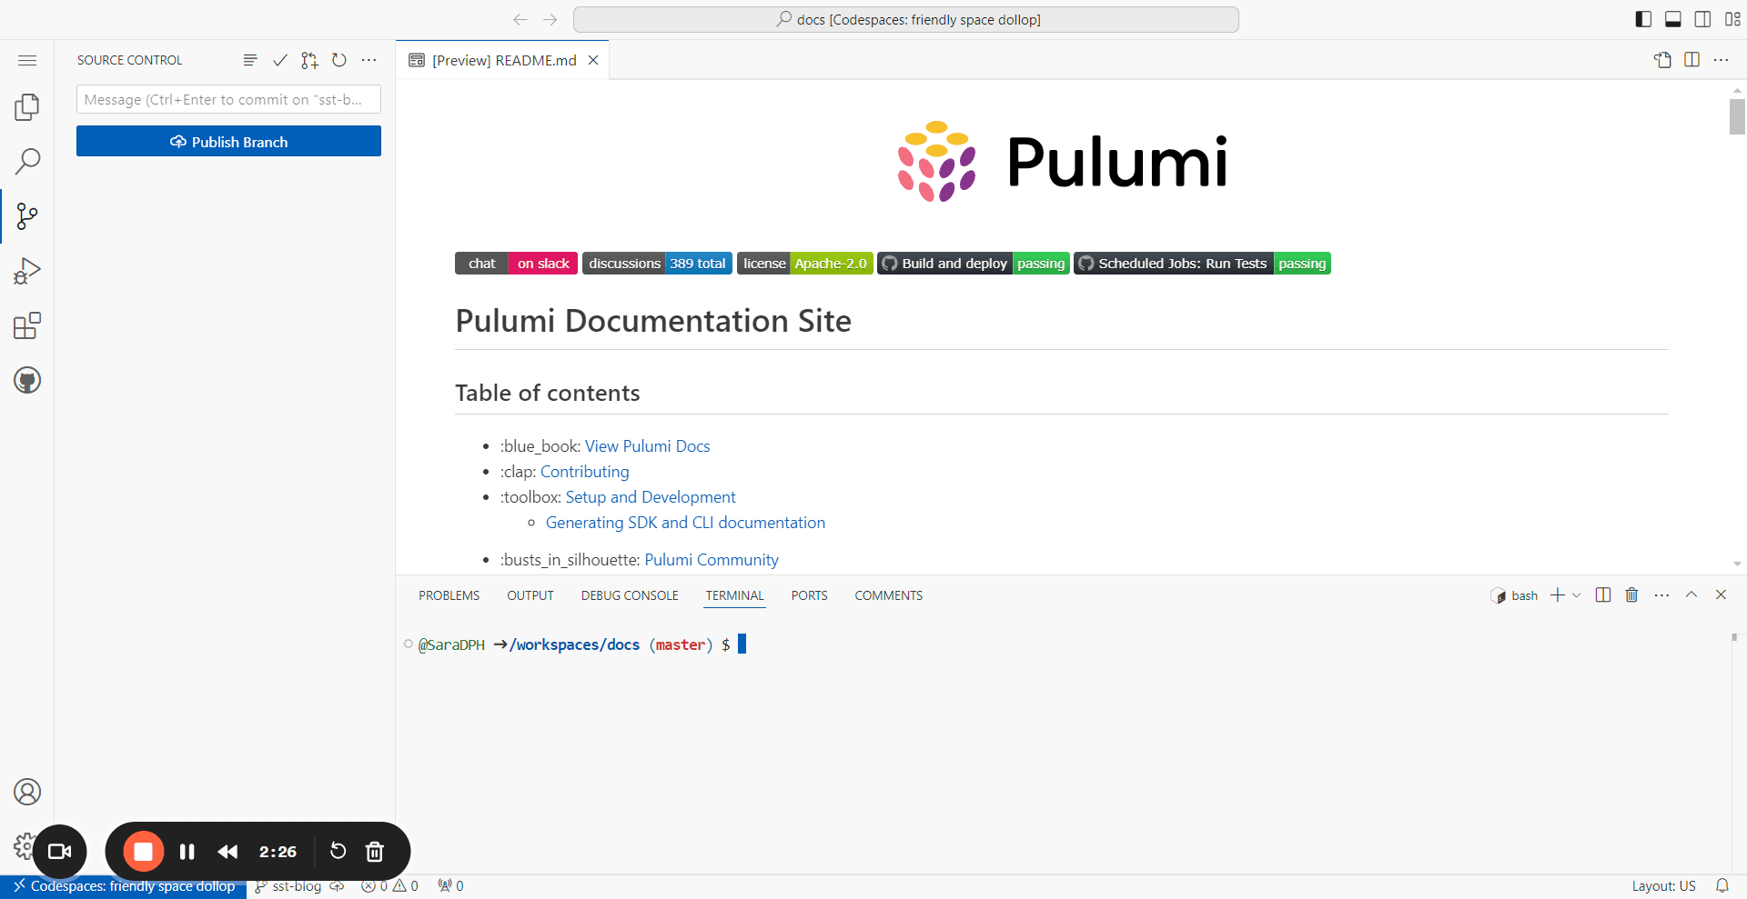Click the Create Pull Request icon
The height and width of the screenshot is (899, 1747).
tap(310, 60)
